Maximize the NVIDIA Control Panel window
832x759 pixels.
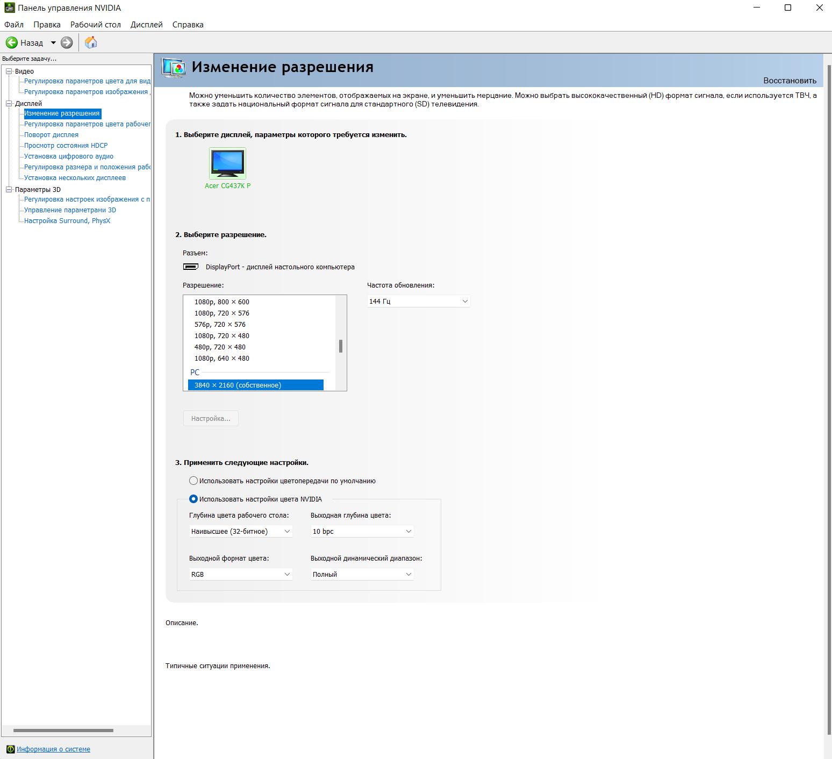(x=788, y=8)
